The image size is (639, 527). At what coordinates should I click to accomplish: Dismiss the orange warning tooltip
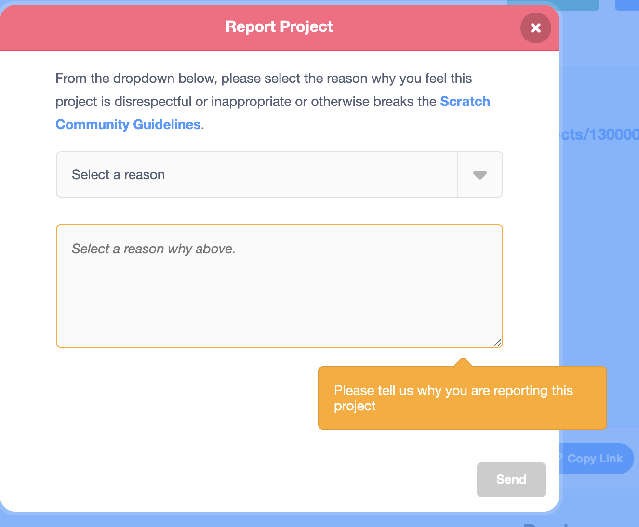tap(463, 397)
